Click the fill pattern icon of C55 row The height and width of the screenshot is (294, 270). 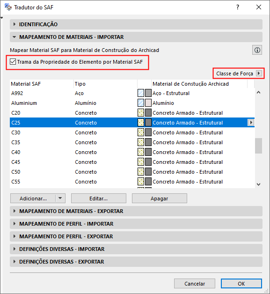point(141,182)
